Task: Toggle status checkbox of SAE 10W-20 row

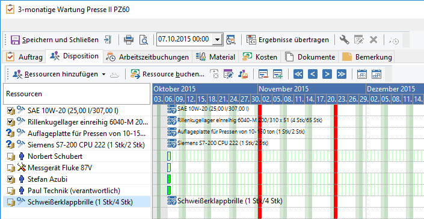Action: [x=11, y=110]
